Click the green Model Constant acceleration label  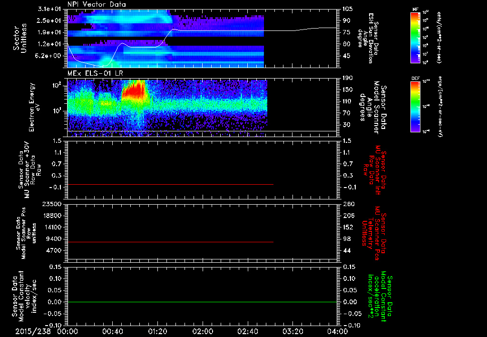[x=380, y=296]
